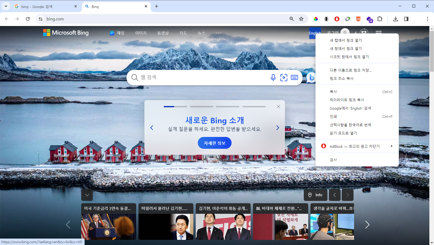Click the browser forward arrow

pyautogui.click(x=17, y=19)
